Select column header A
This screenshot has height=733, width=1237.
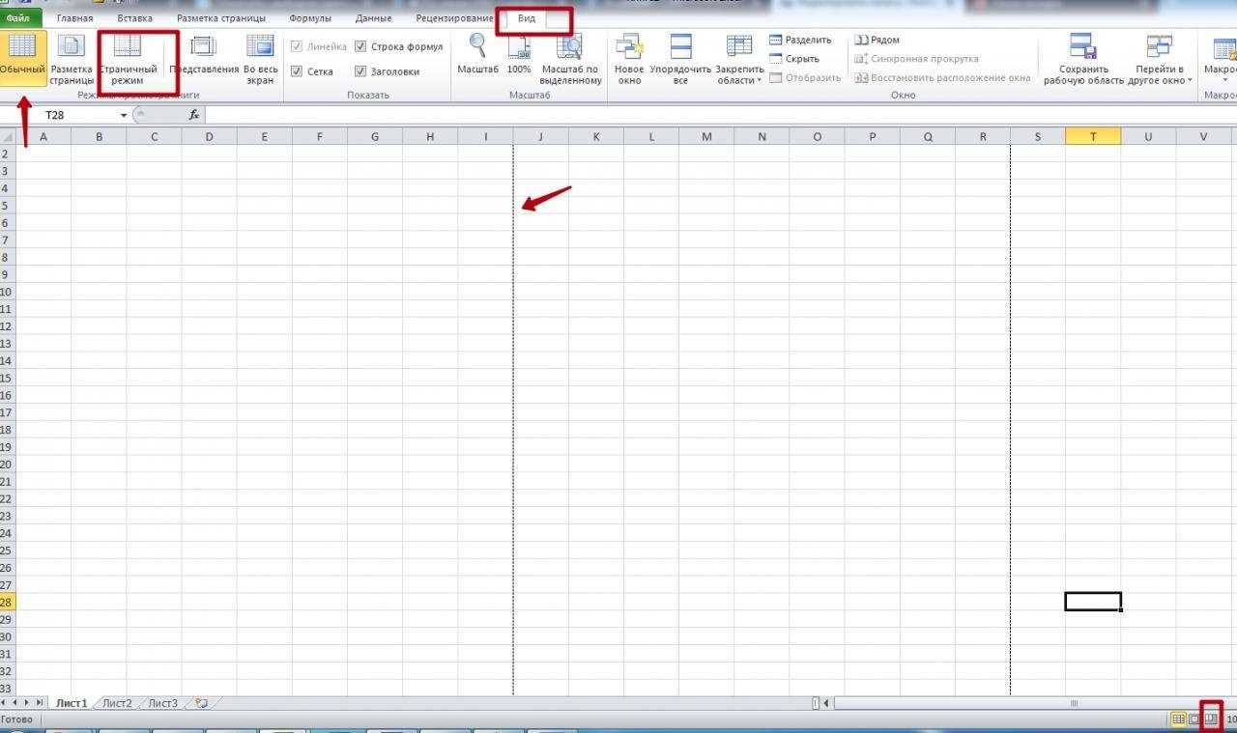[43, 136]
